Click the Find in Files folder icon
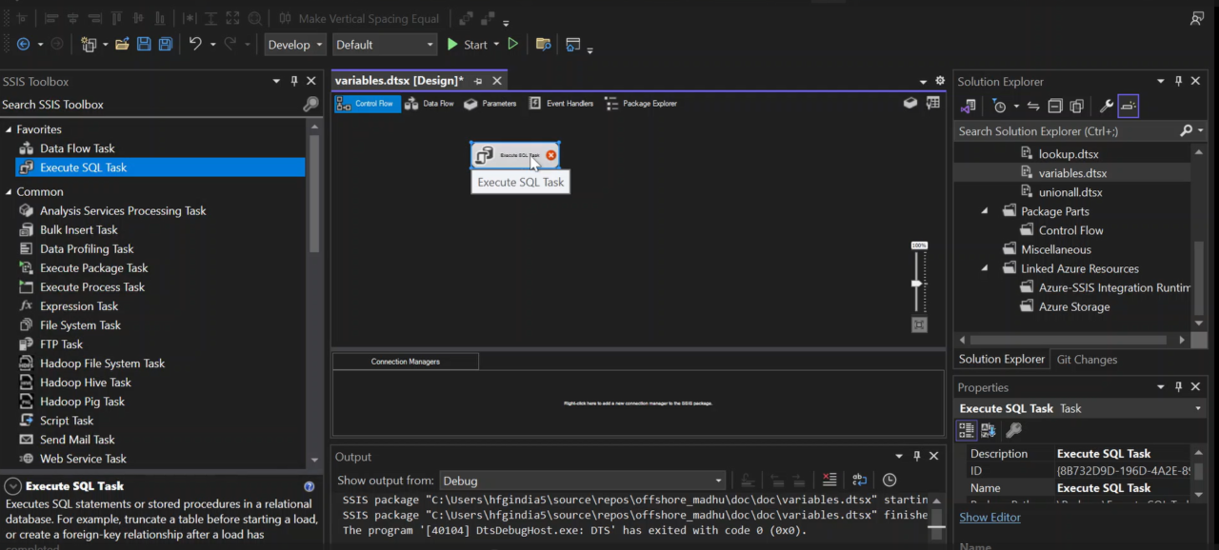The image size is (1219, 550). (543, 45)
